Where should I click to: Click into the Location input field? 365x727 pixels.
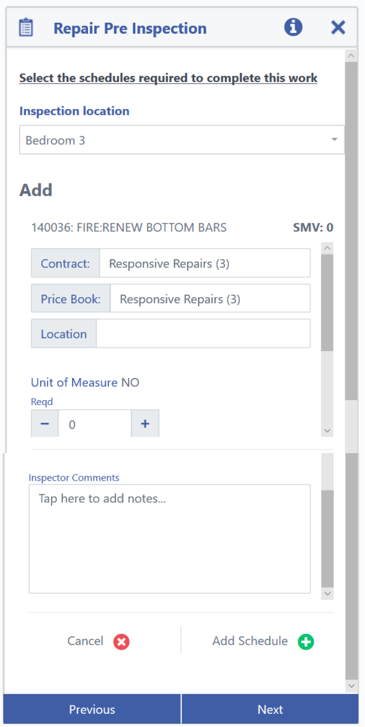203,334
